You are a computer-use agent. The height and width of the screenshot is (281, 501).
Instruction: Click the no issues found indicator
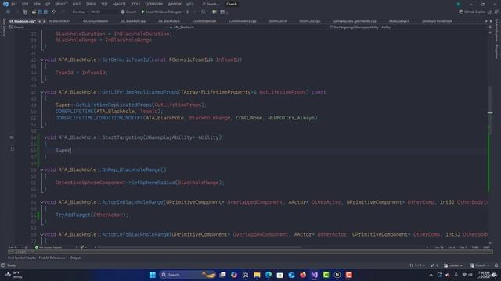(x=49, y=247)
